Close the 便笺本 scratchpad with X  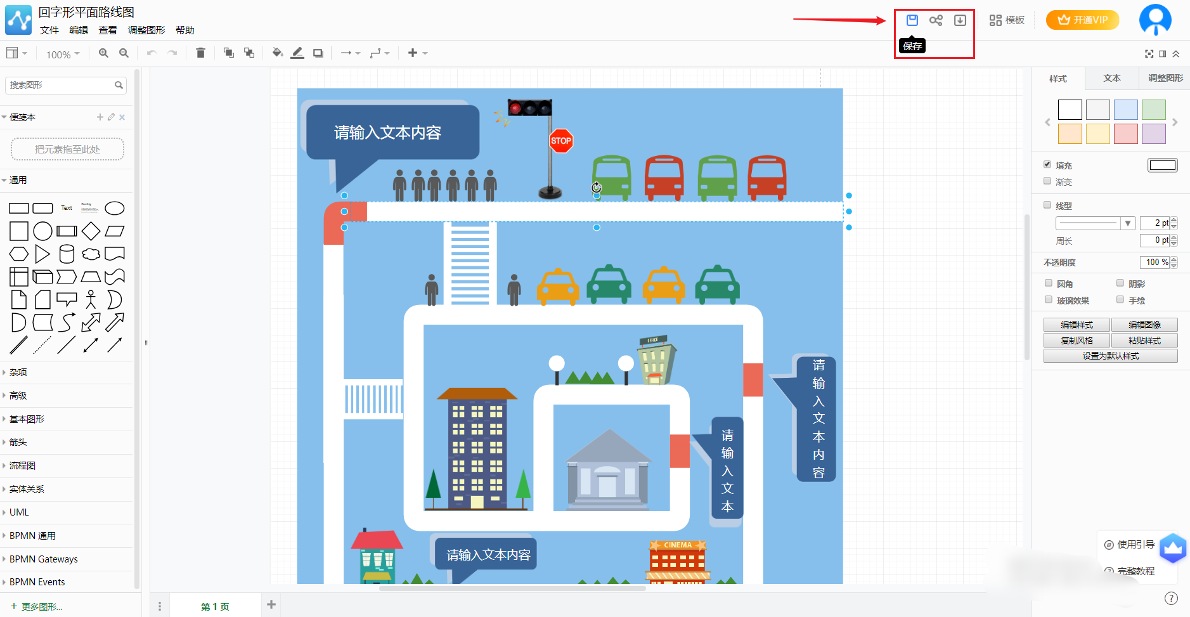pyautogui.click(x=122, y=117)
